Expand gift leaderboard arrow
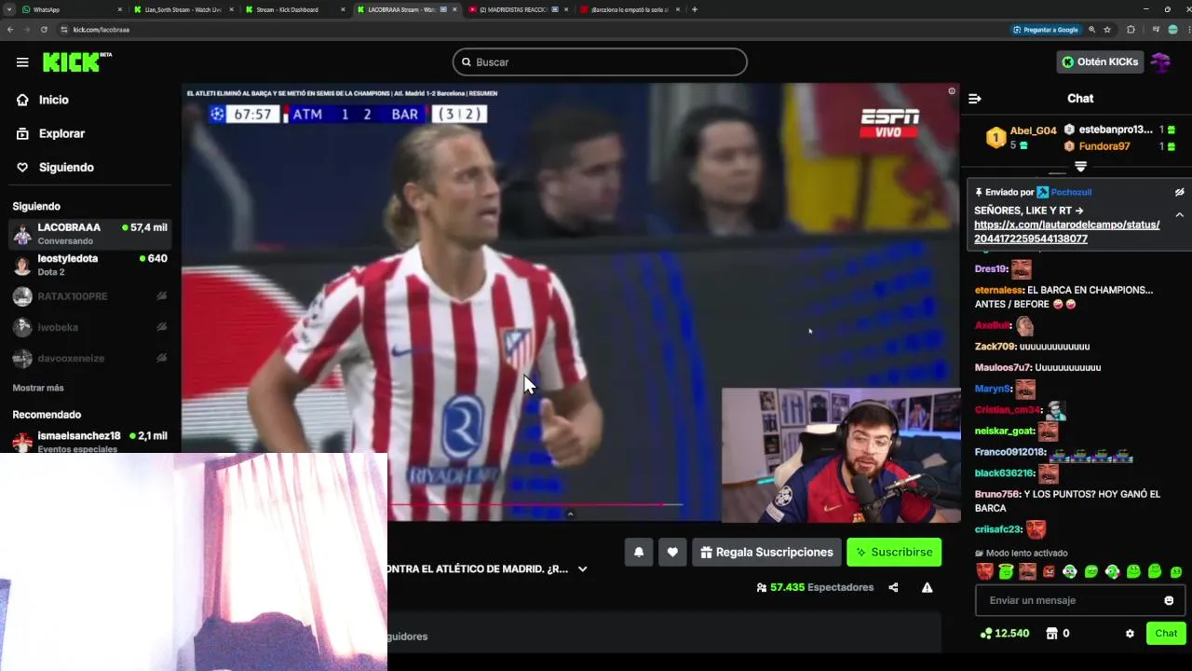The height and width of the screenshot is (671, 1192). 1080,167
